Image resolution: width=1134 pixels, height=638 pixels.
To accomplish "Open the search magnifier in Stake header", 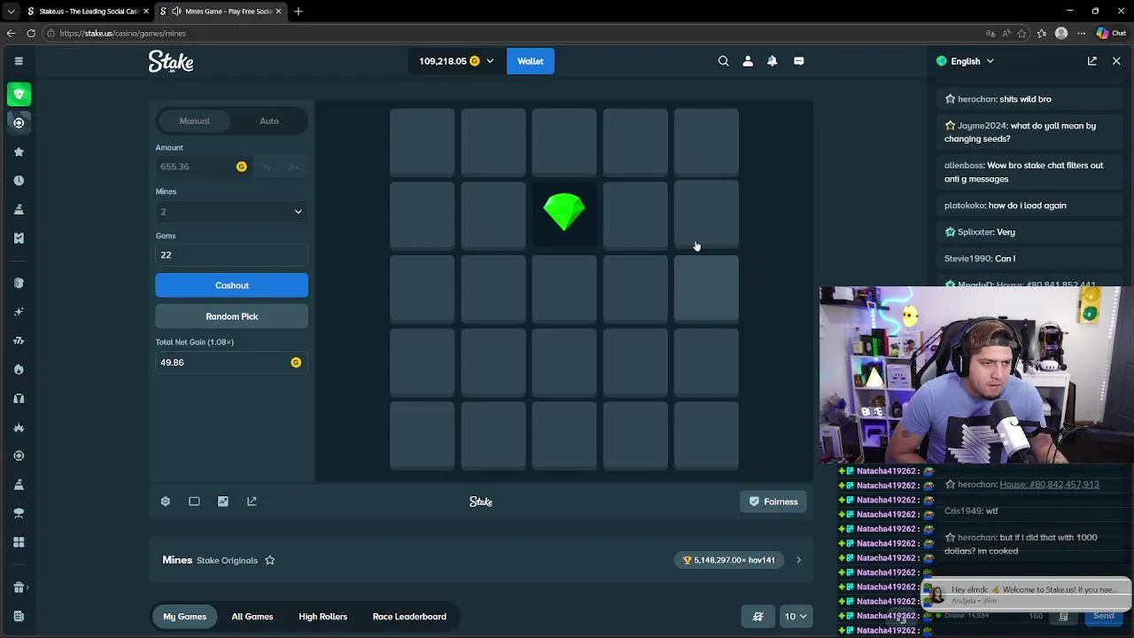I will [x=723, y=61].
